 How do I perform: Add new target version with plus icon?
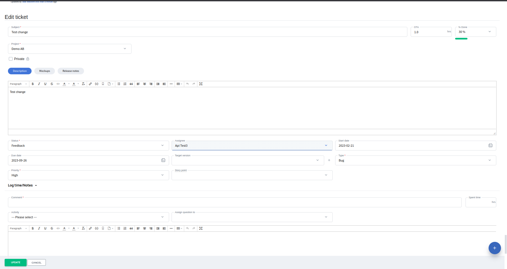tap(329, 160)
